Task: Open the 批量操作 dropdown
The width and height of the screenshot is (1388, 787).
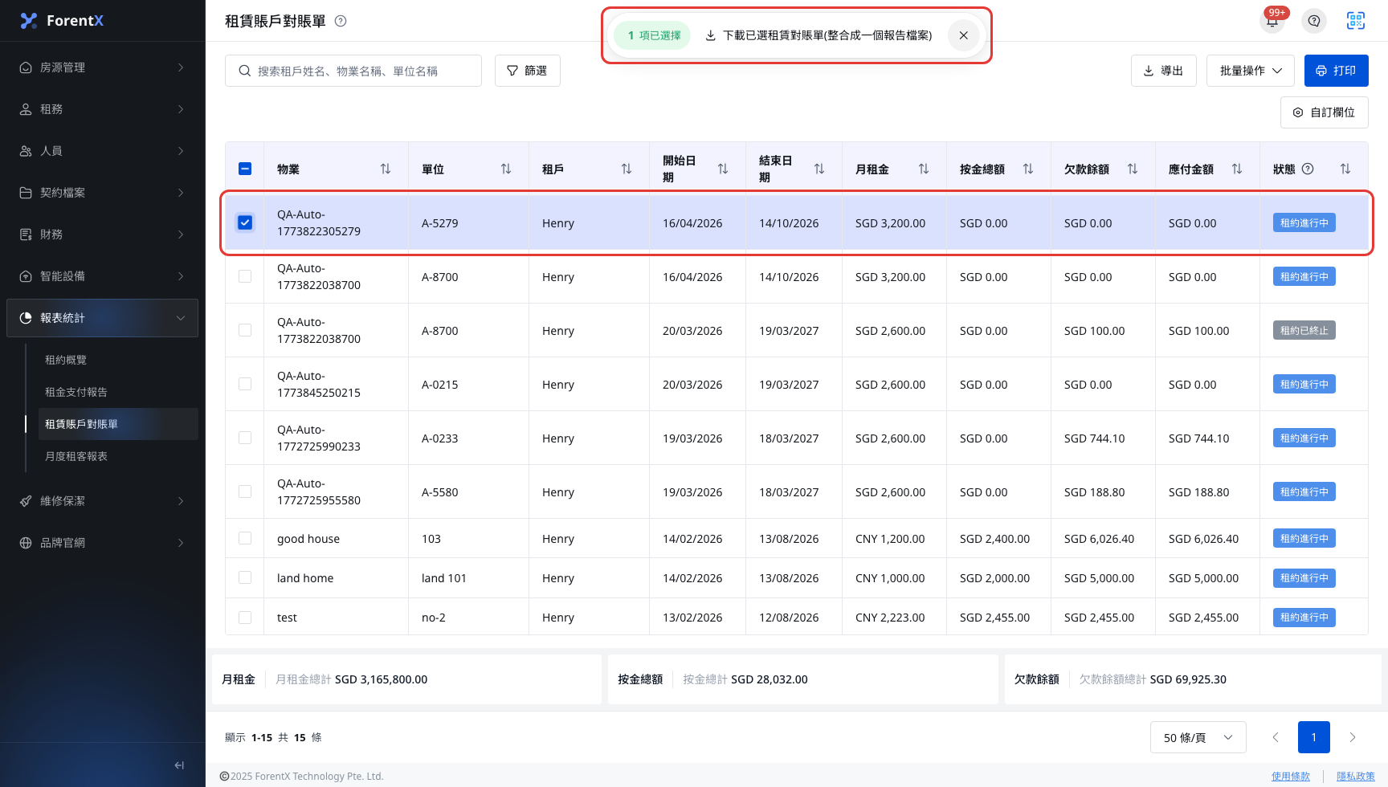Action: click(1251, 71)
